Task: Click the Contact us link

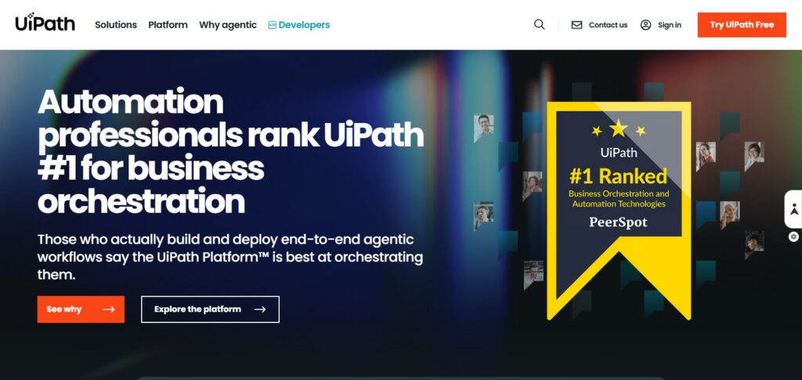Action: (608, 24)
